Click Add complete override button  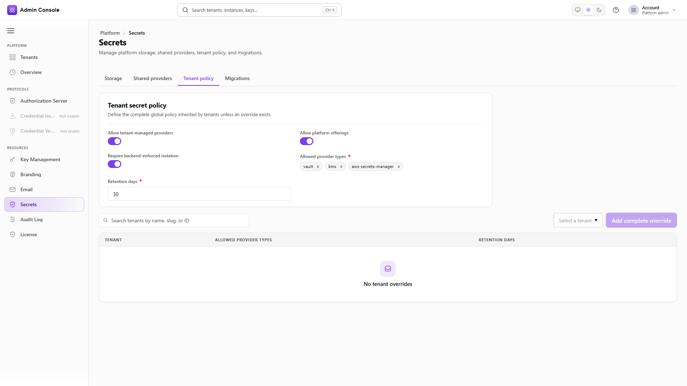coord(641,221)
